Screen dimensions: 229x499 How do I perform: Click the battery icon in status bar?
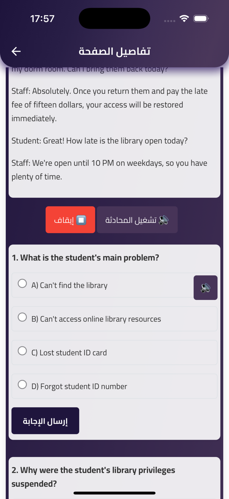click(x=201, y=19)
